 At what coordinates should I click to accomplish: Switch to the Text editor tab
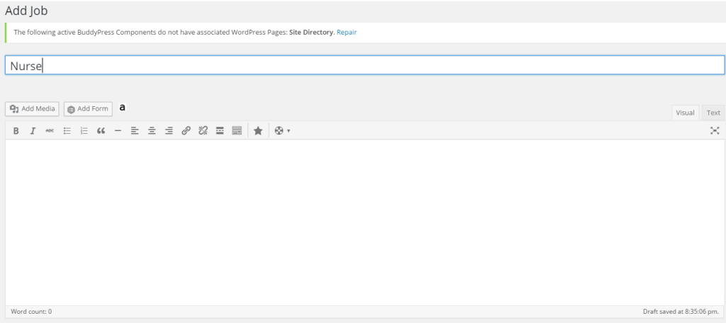[x=713, y=113]
